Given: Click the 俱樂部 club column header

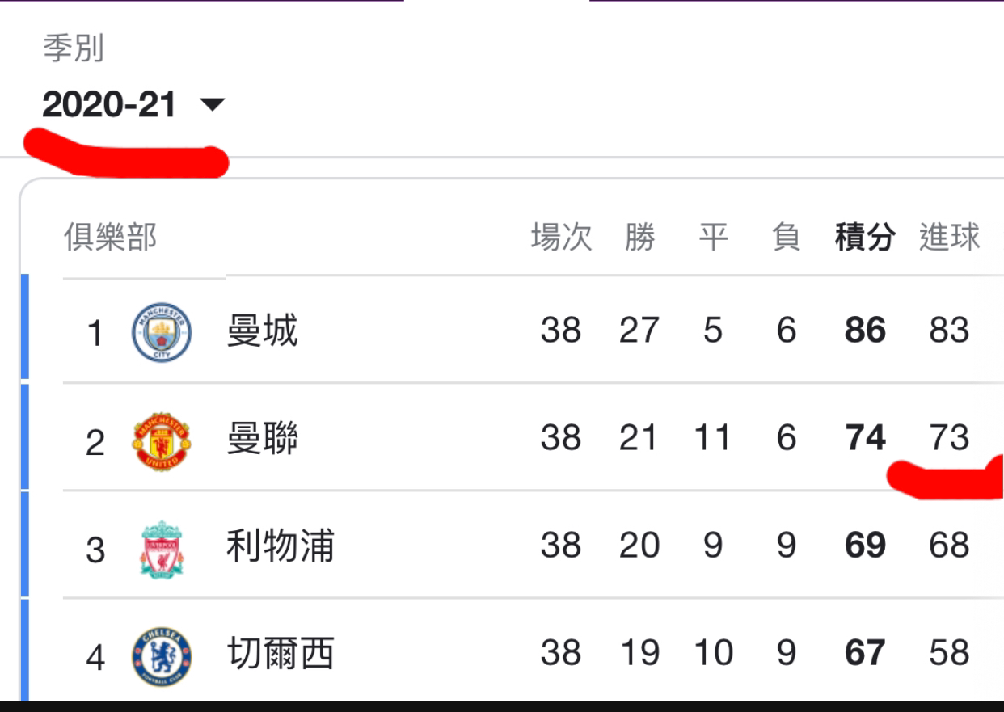Looking at the screenshot, I should [110, 238].
